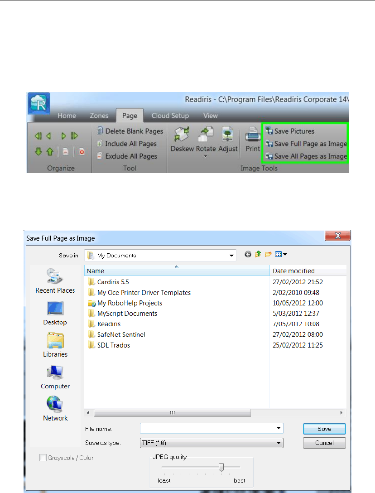Go to last page arrow in Organize

[74, 136]
